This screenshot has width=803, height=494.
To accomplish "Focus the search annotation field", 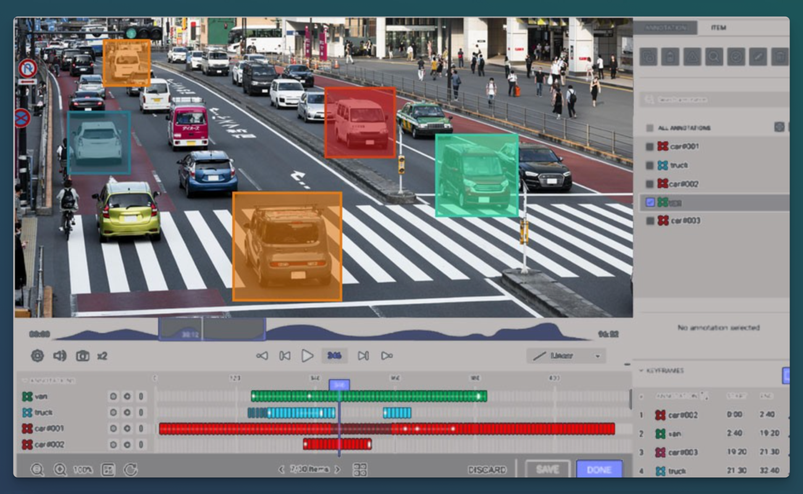I will click(x=714, y=99).
